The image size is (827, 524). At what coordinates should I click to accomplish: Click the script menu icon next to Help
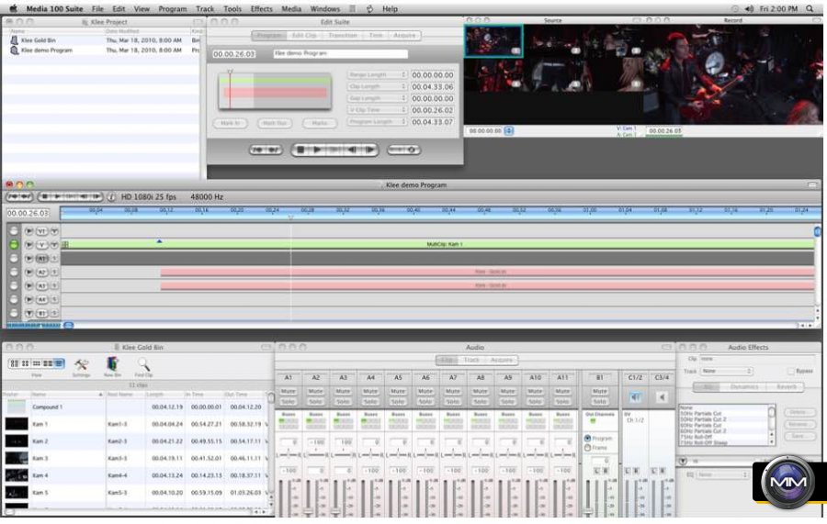369,9
